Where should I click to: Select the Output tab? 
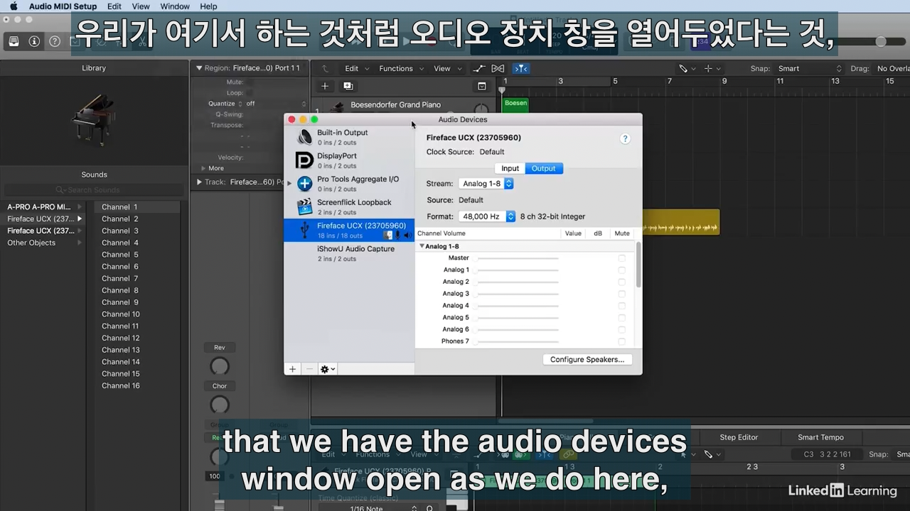coord(544,168)
